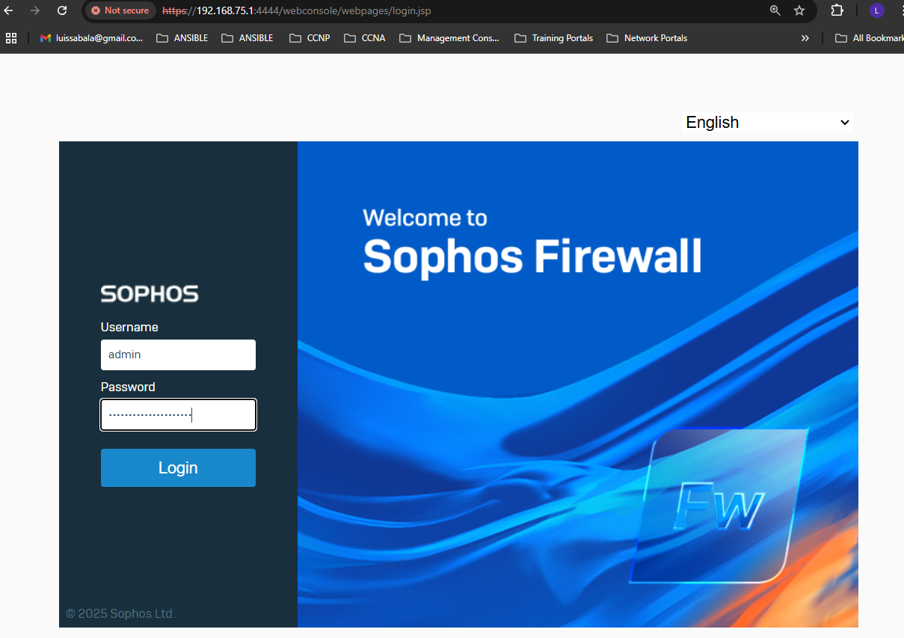The image size is (904, 638).
Task: Open the first ANSIBLE bookmark folder
Action: point(182,38)
